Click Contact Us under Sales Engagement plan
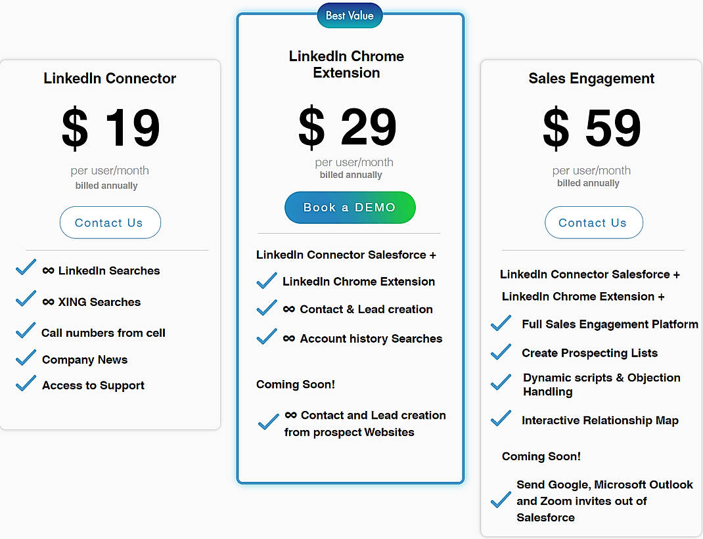This screenshot has height=539, width=703. tap(593, 222)
